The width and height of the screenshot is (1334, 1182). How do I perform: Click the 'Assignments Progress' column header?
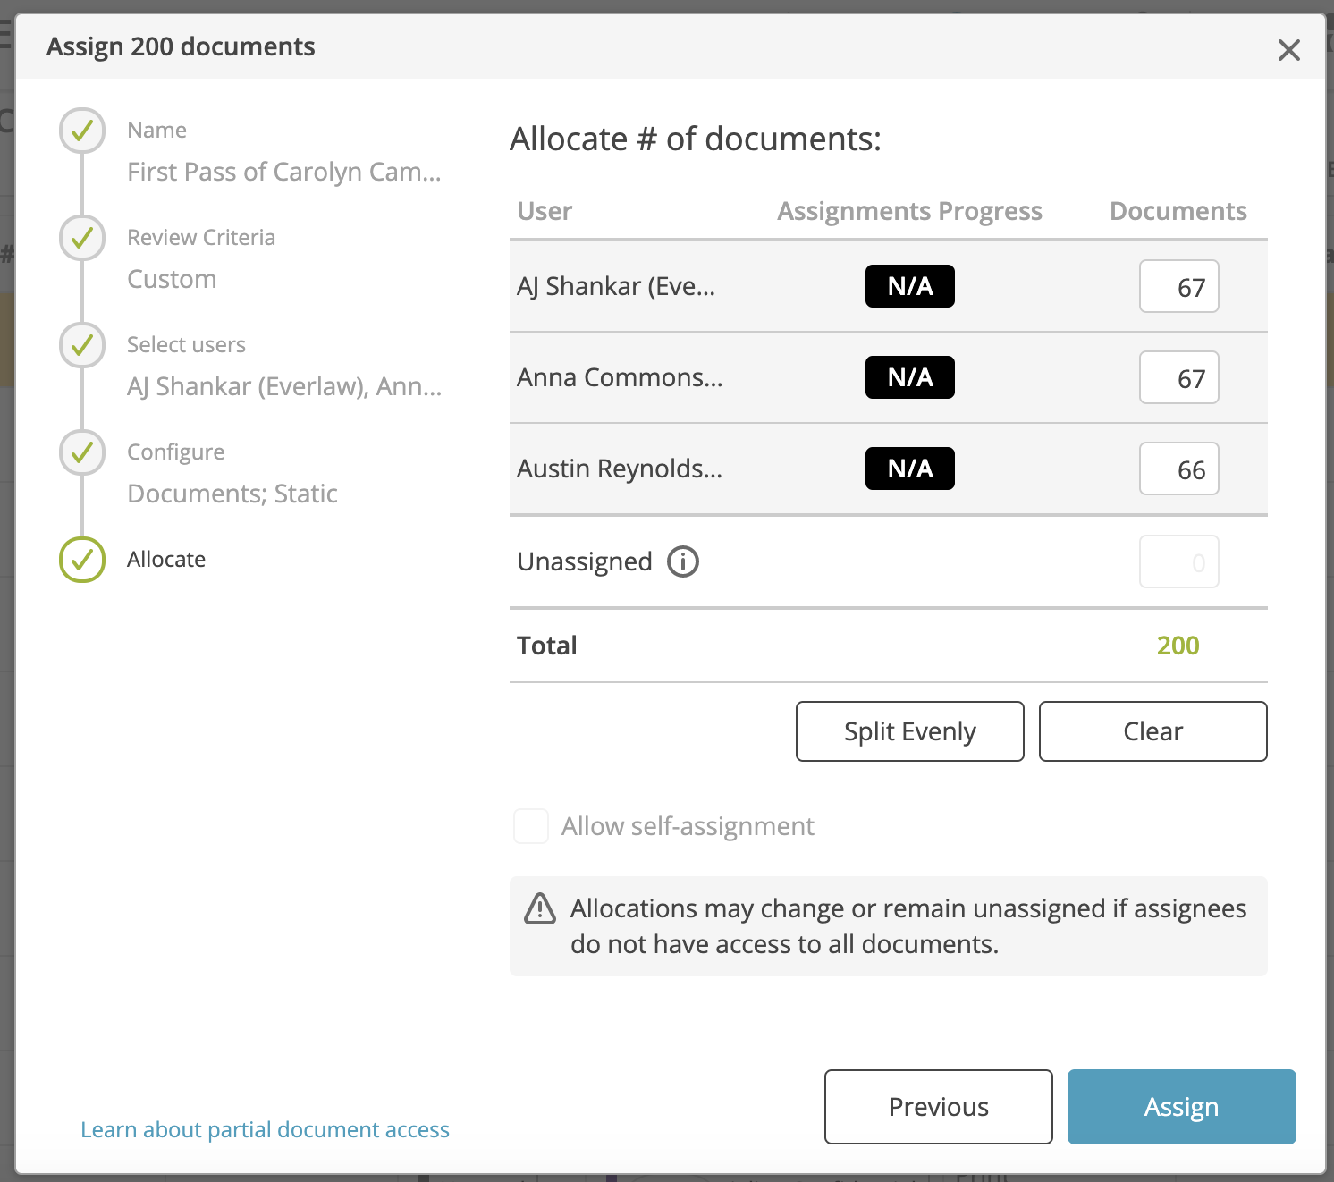coord(910,212)
